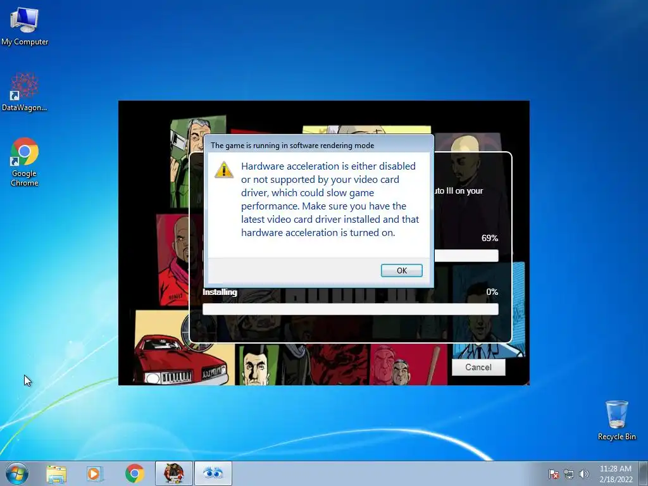Open the Action Center flag icon

click(554, 474)
